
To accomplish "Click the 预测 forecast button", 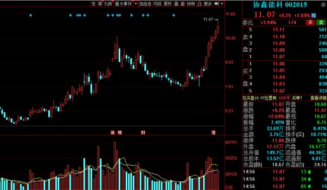I will point(191,4).
